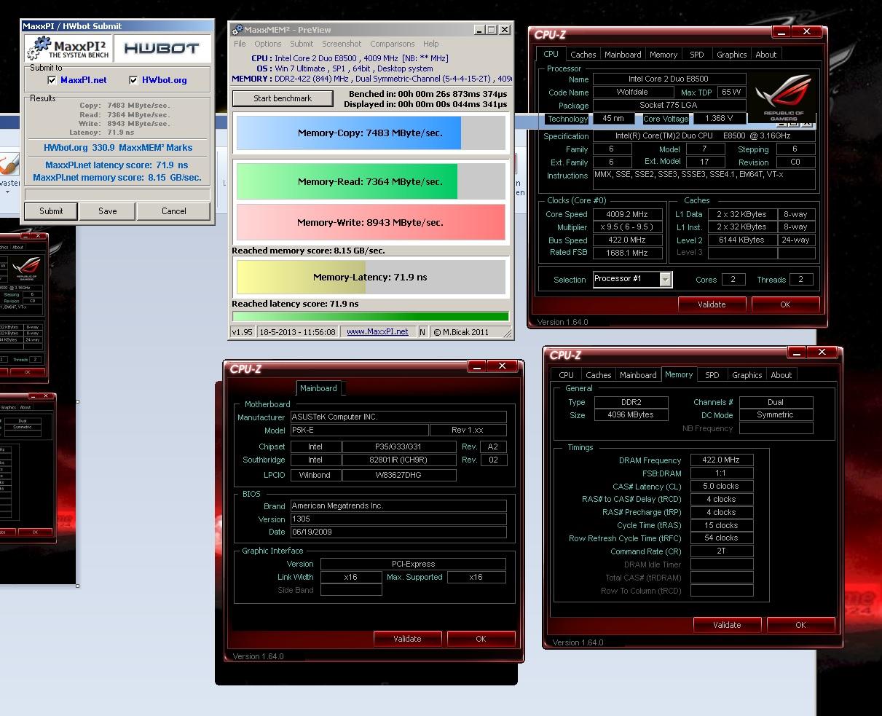Click the '82801IR (ICH9R)' southbridge field
Viewport: 882px width, 716px height.
[x=399, y=460]
